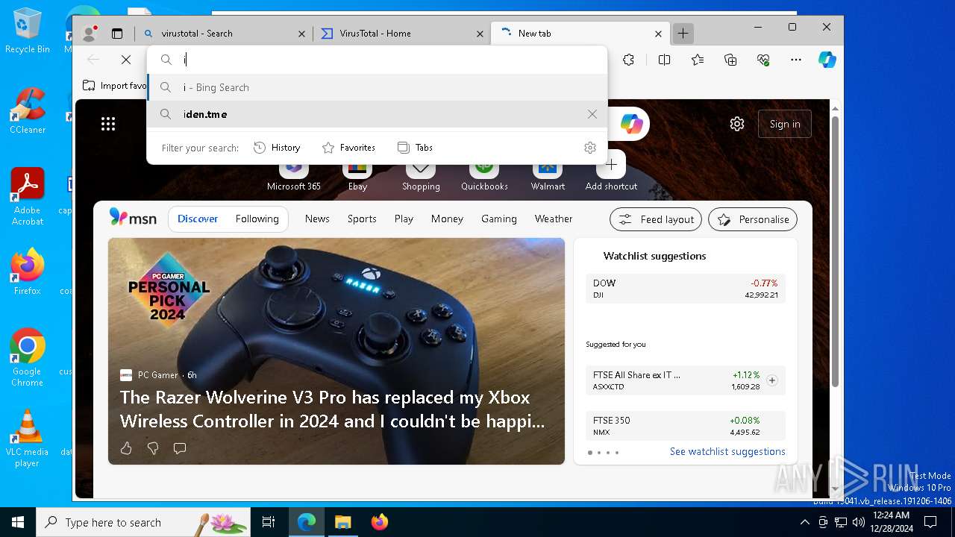Open the Razer Wolverine article headline
Viewport: 955px width, 537px height.
pos(333,409)
